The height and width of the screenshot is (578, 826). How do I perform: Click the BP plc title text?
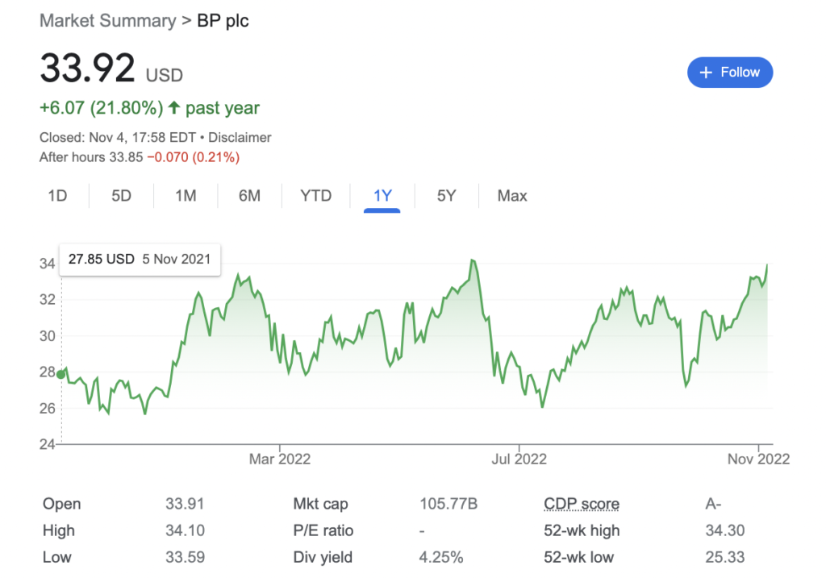[223, 20]
